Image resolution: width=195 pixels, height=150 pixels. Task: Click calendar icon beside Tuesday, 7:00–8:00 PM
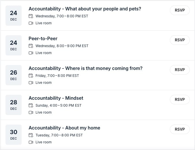31,135
